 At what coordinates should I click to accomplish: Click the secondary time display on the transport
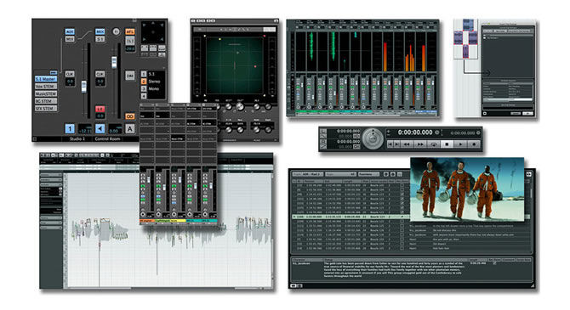463,133
